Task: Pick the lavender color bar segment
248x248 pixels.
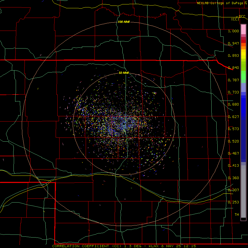Action: coord(243,88)
